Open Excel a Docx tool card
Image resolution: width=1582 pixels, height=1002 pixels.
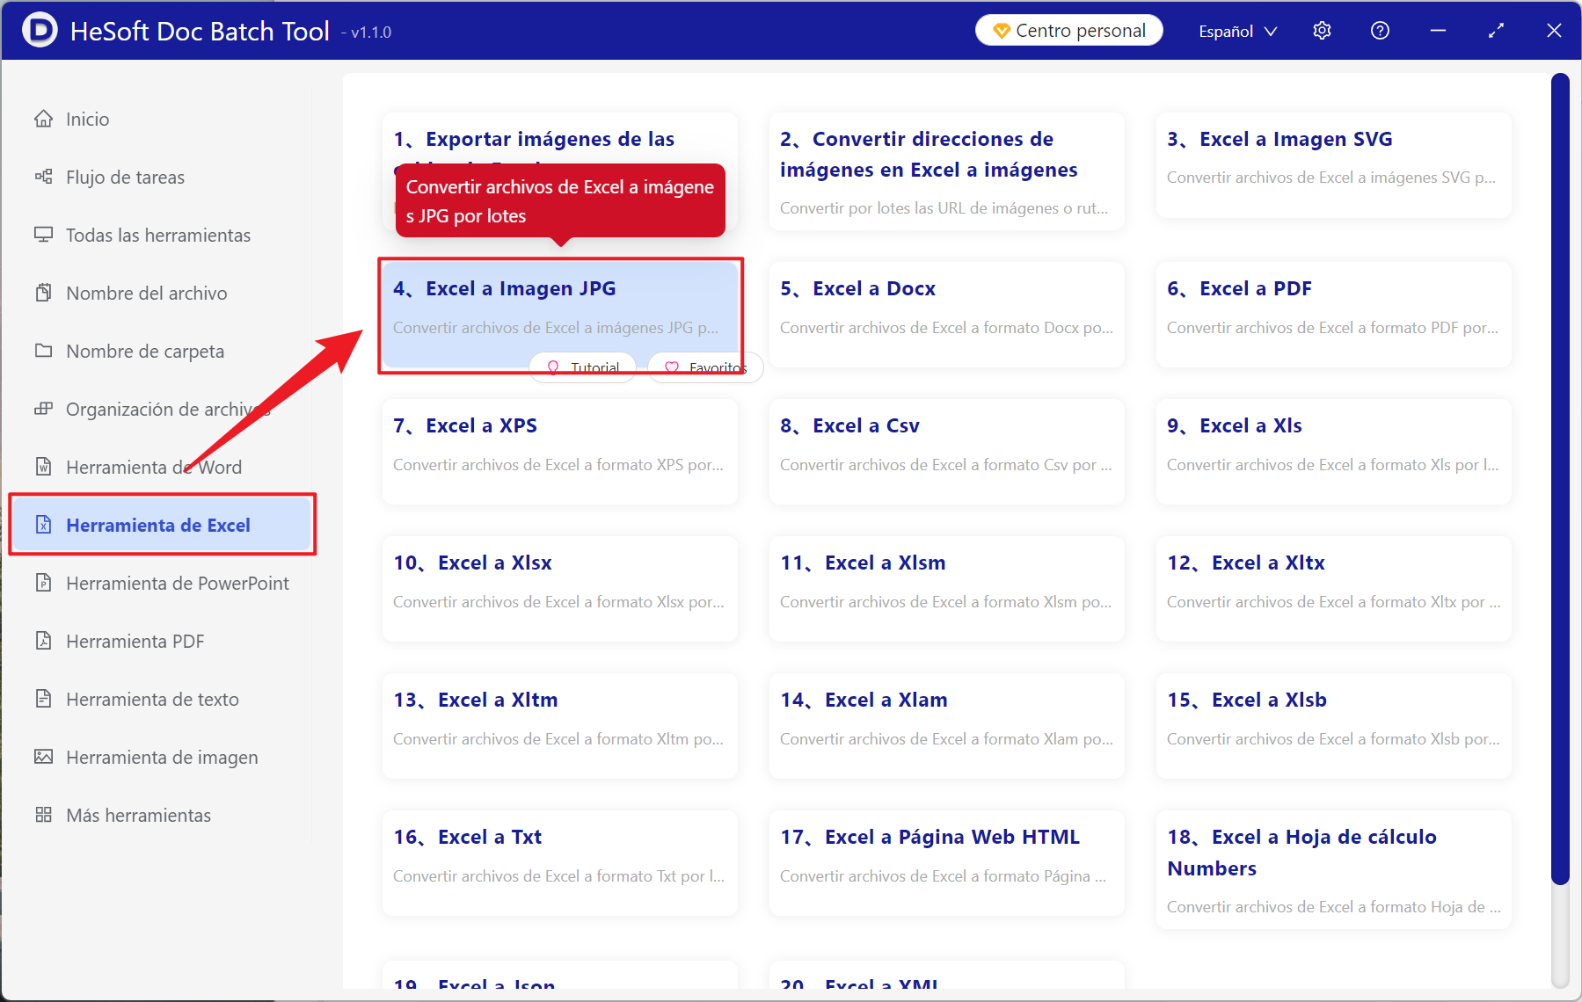coord(947,315)
